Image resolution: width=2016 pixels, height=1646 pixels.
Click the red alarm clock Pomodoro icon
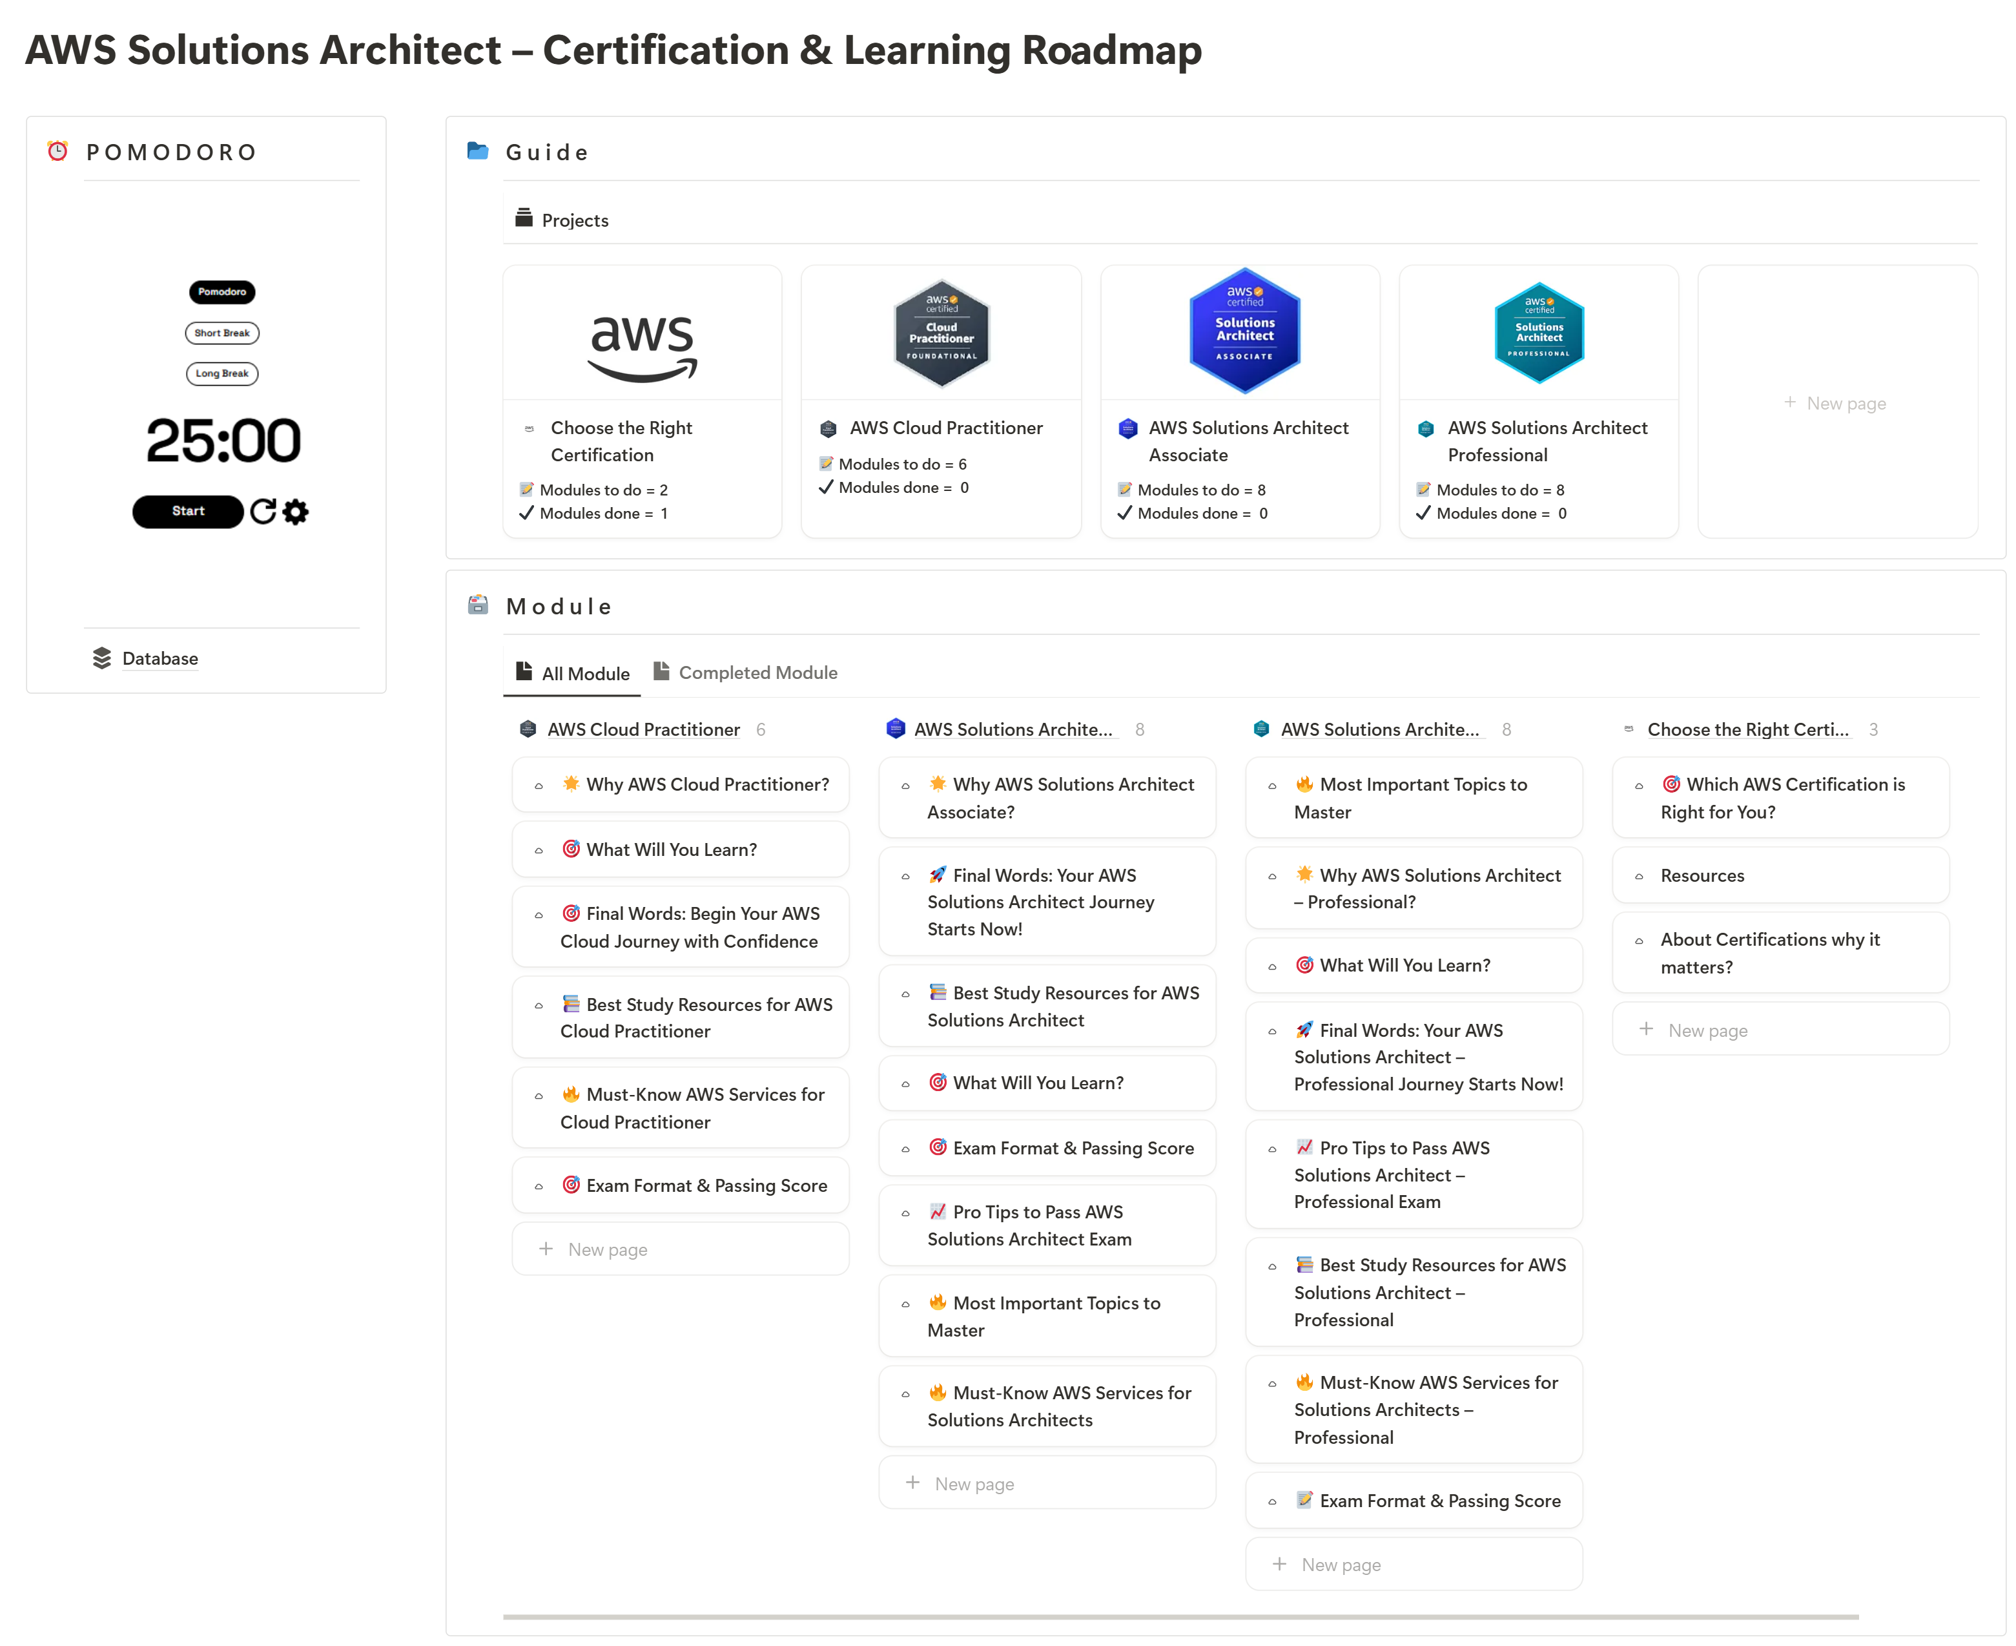click(x=58, y=152)
